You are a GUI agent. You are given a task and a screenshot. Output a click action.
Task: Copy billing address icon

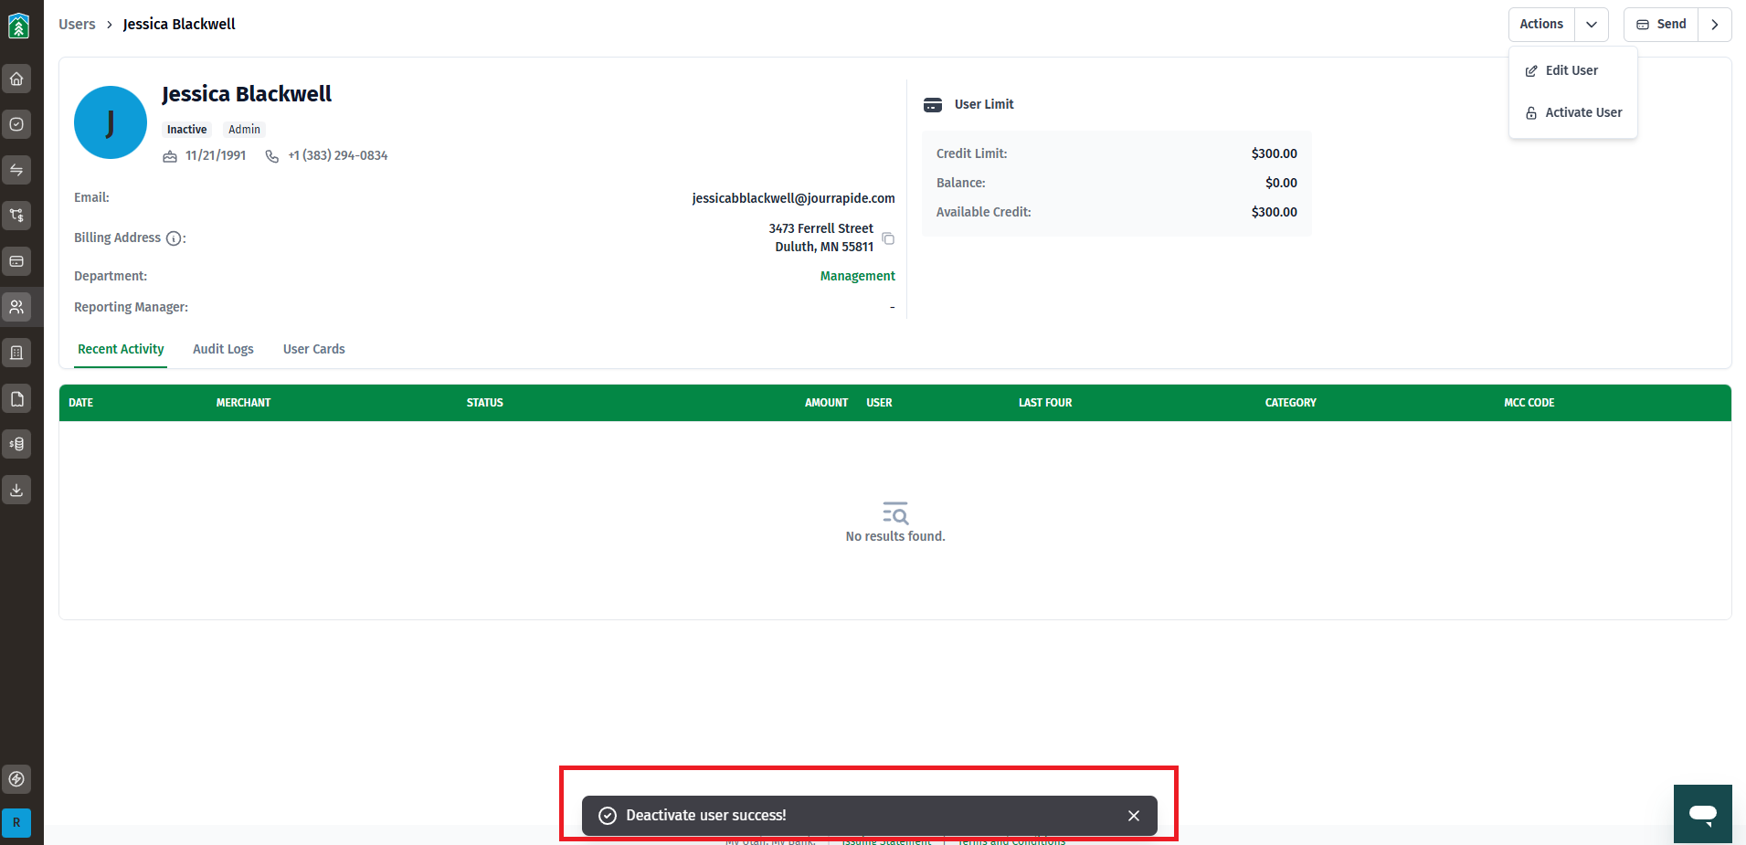coord(888,238)
